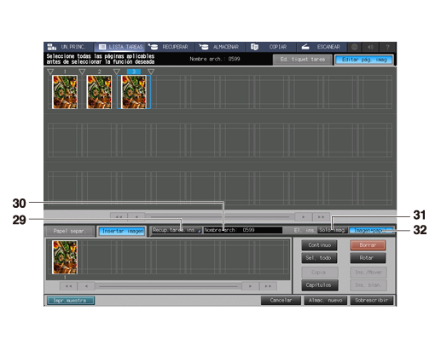Click the red Borrar button
Screen dimensions: 441x339
pyautogui.click(x=368, y=245)
